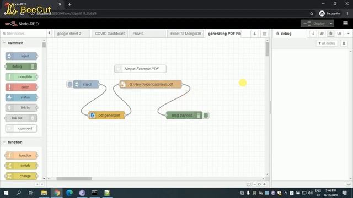Pick the function node in the palette

click(21, 155)
